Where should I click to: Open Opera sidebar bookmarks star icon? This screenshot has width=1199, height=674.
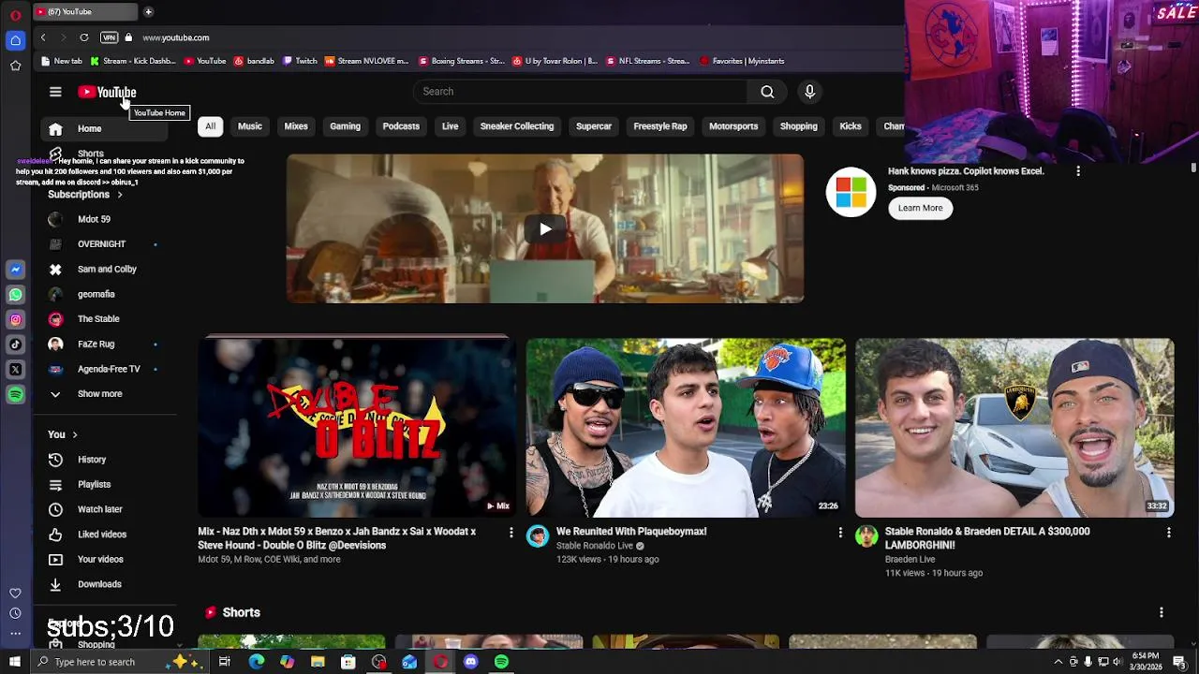click(x=15, y=66)
